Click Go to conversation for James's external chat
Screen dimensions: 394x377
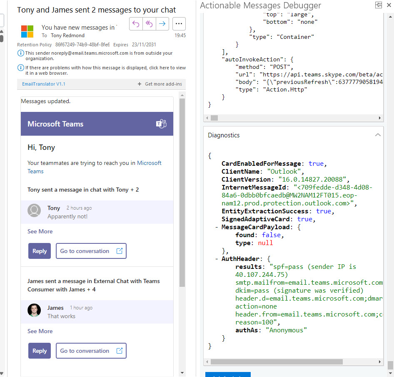[91, 351]
